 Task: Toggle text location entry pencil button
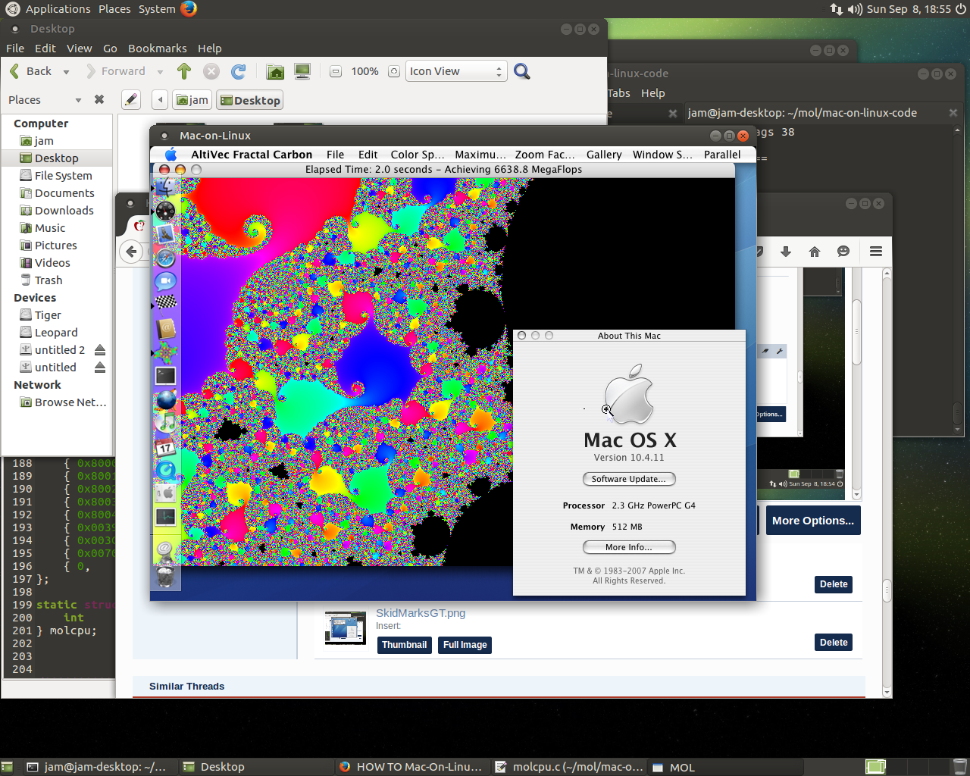click(131, 100)
